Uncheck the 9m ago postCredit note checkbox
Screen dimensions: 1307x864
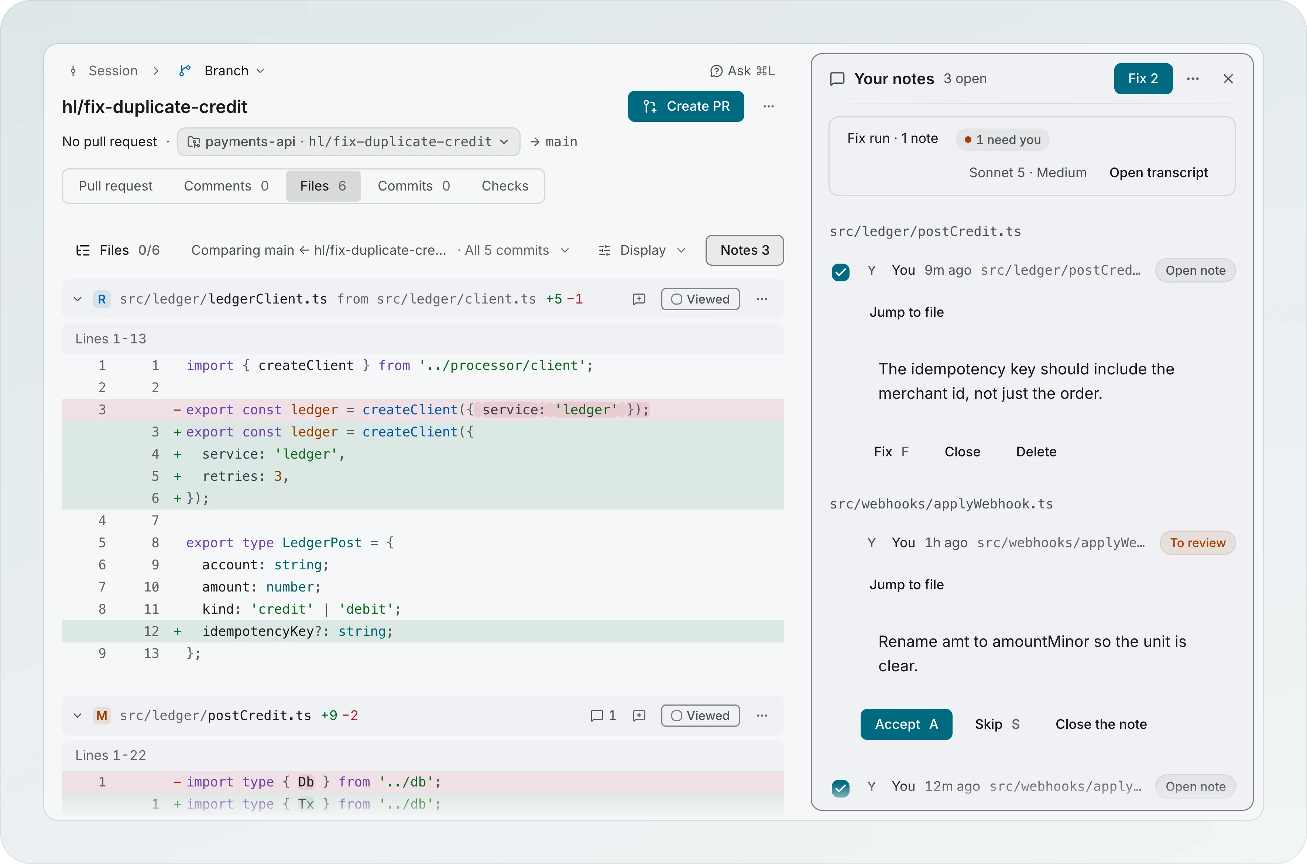840,272
